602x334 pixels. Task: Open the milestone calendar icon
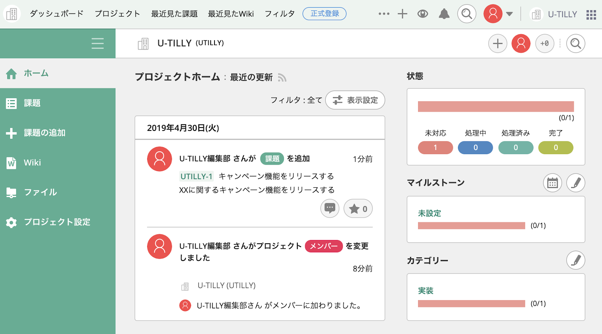click(552, 183)
